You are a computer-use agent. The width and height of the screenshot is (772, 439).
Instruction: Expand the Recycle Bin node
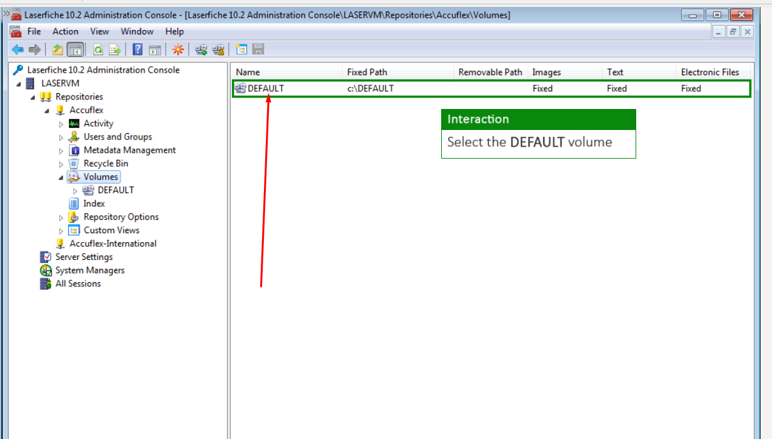[61, 164]
